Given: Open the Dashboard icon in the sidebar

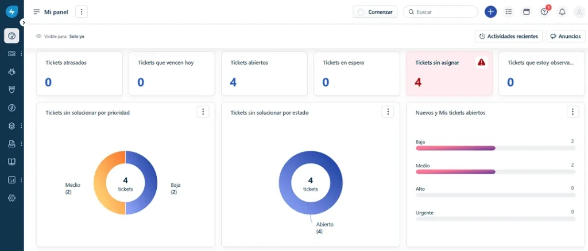Looking at the screenshot, I should (x=11, y=36).
